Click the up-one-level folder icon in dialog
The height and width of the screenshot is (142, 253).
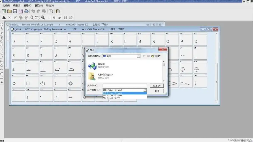pos(148,56)
